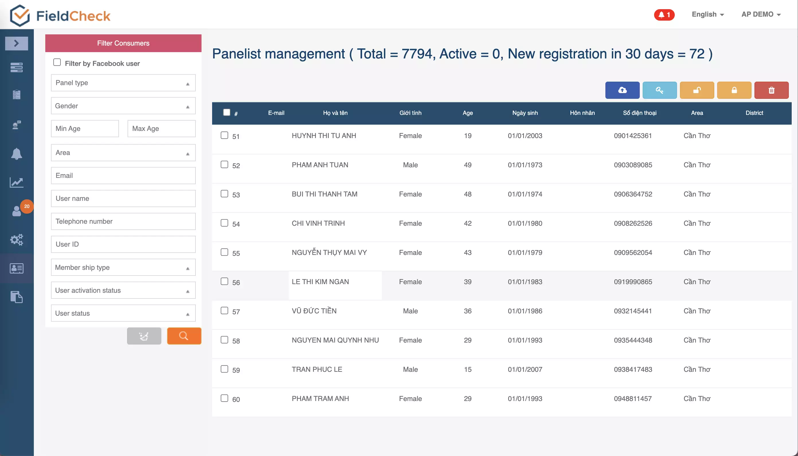The height and width of the screenshot is (456, 798).
Task: Select checkbox for row 56 LE THI KIM NGAN
Action: point(224,281)
